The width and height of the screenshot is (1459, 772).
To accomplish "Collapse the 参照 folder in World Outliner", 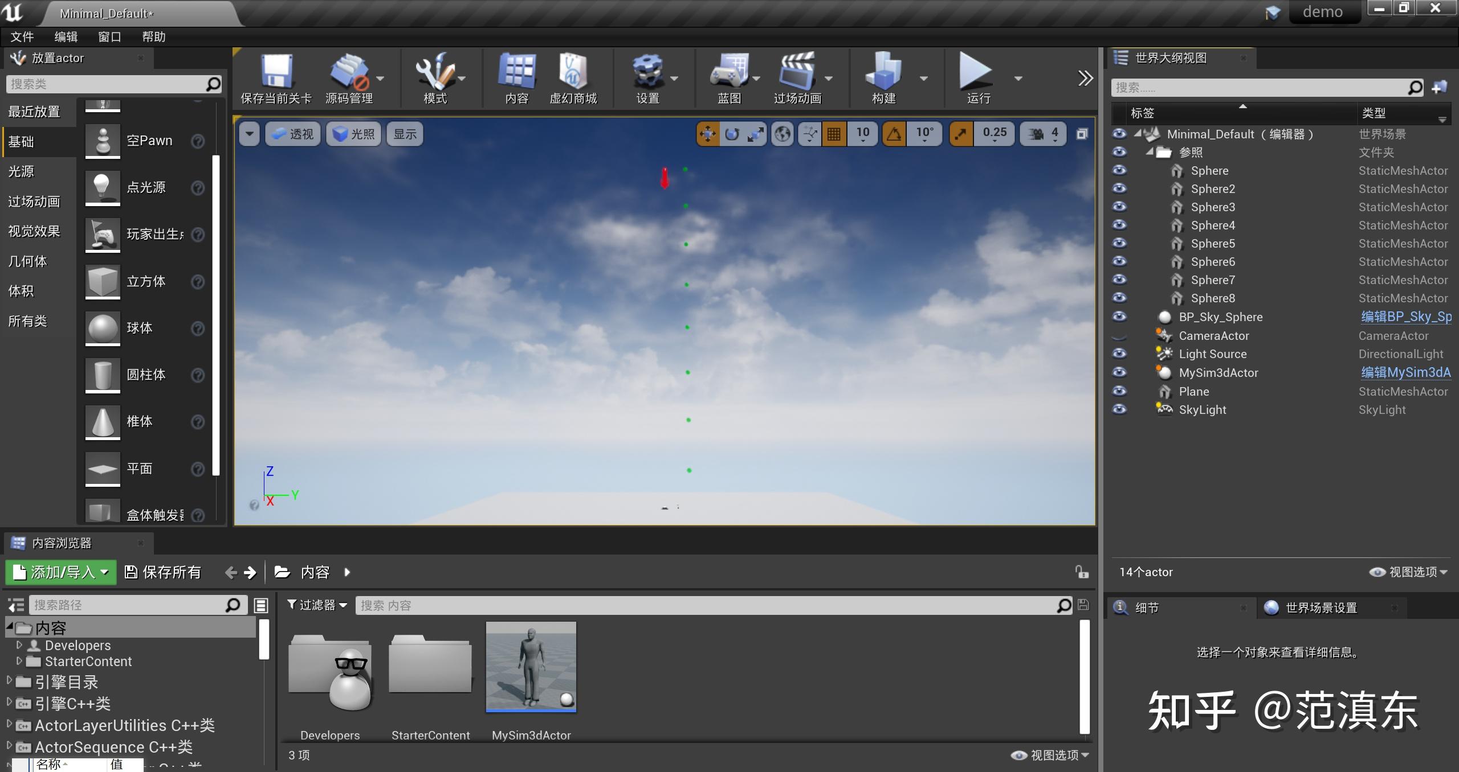I will click(x=1150, y=152).
